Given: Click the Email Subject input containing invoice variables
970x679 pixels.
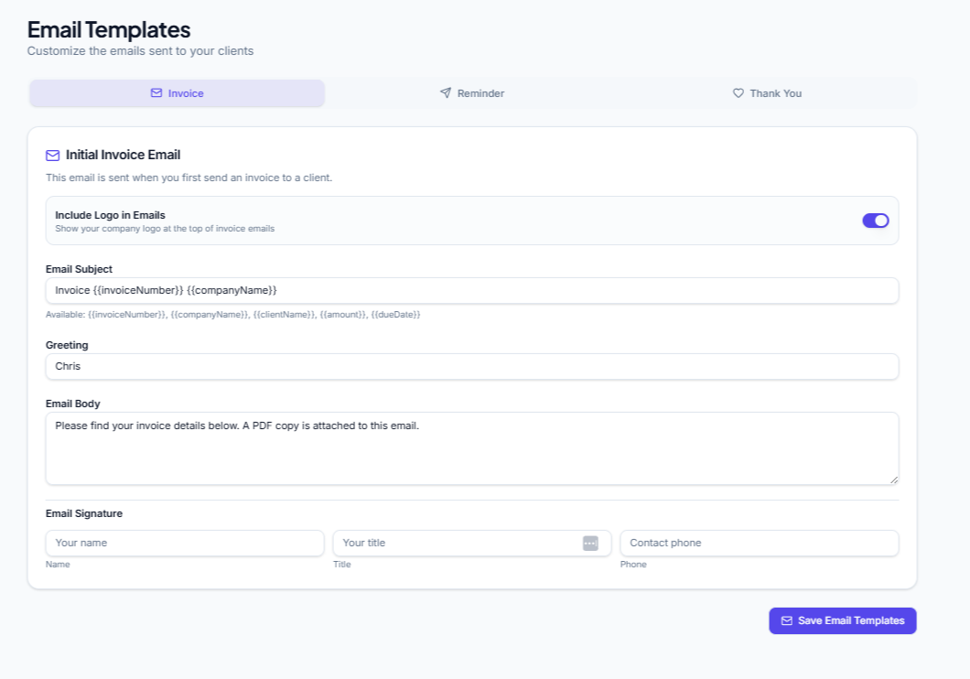Looking at the screenshot, I should 472,290.
